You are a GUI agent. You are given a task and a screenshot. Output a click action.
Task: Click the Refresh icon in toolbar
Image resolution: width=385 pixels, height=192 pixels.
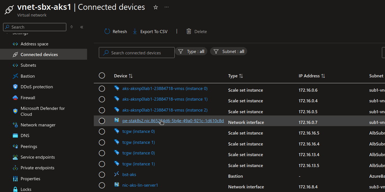(107, 31)
